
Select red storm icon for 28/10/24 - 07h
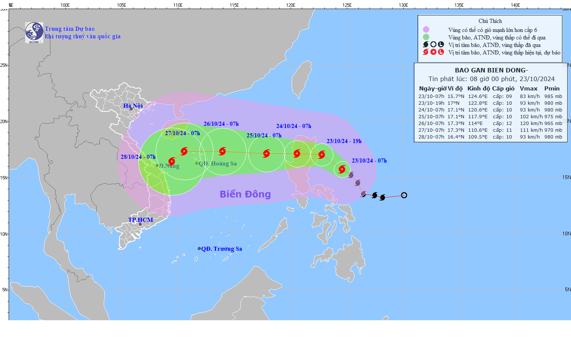tap(171, 161)
